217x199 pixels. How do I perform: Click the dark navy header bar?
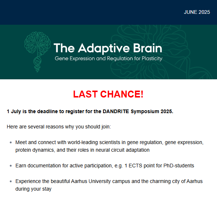[108, 12]
